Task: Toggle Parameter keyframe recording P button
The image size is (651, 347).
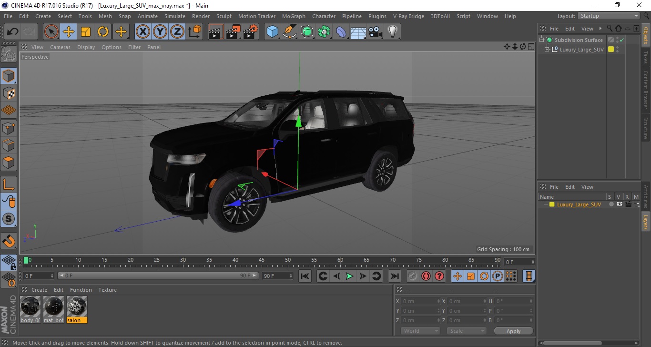Action: click(498, 276)
